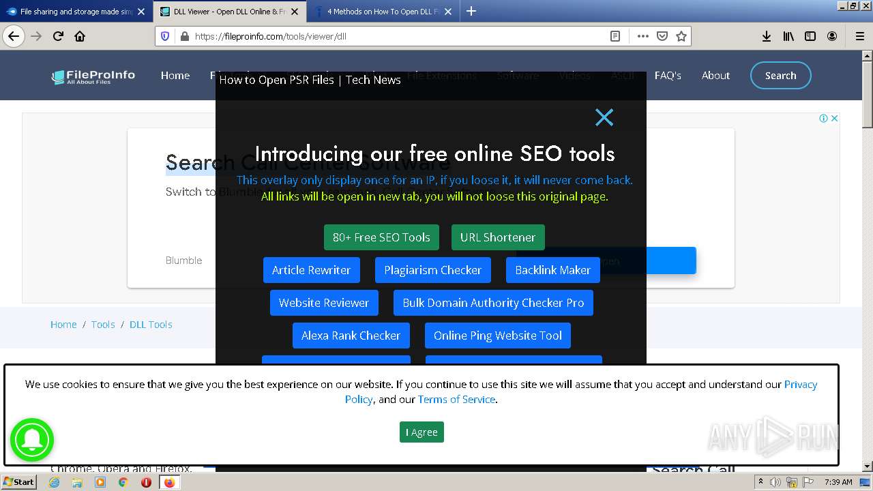The height and width of the screenshot is (491, 873).
Task: Open the Alexa Rank Checker tool
Action: coord(351,336)
